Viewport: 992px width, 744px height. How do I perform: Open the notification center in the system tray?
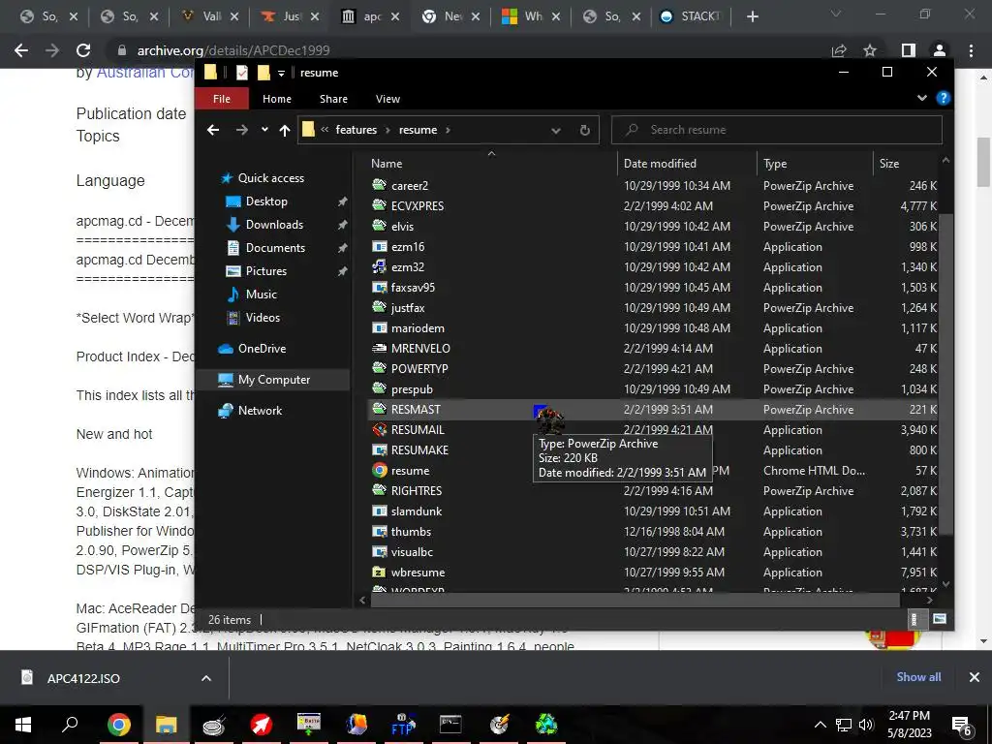pyautogui.click(x=961, y=726)
